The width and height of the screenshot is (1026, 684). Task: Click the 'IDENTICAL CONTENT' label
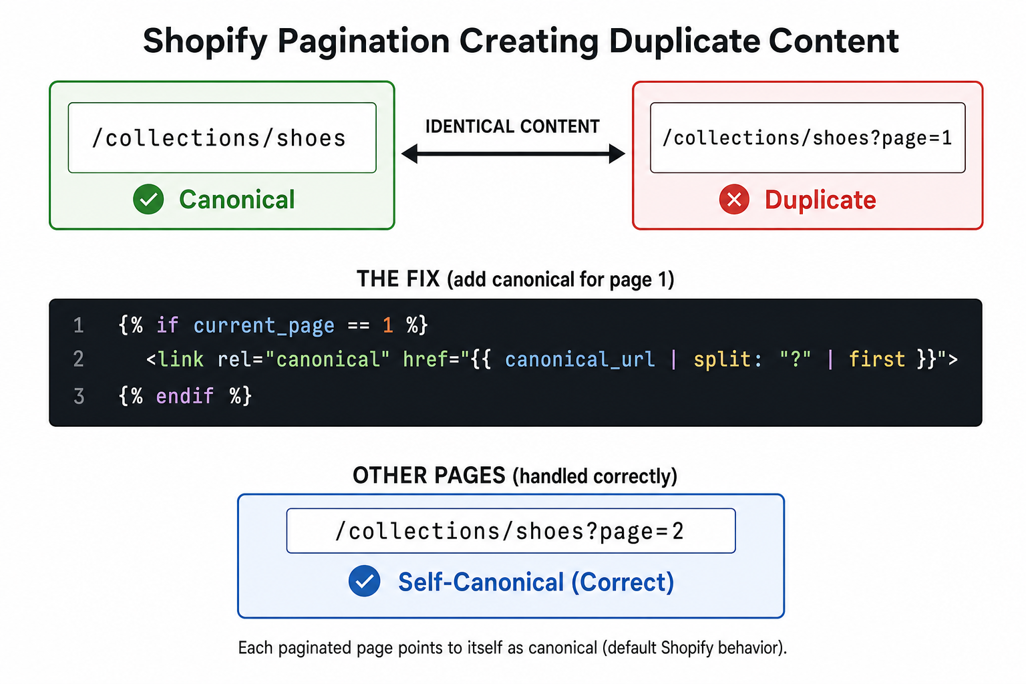(x=512, y=126)
